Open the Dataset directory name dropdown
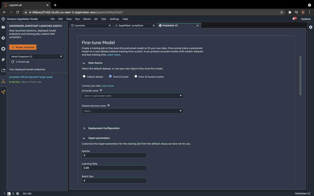The width and height of the screenshot is (314, 196). click(x=132, y=111)
